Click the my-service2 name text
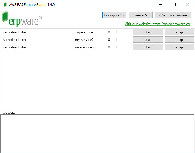Image resolution: width=195 pixels, height=153 pixels. click(x=84, y=40)
